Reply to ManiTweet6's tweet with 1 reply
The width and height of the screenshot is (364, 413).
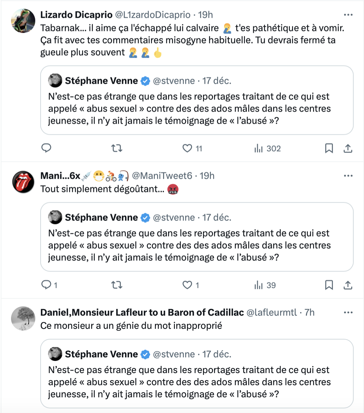[x=50, y=285]
